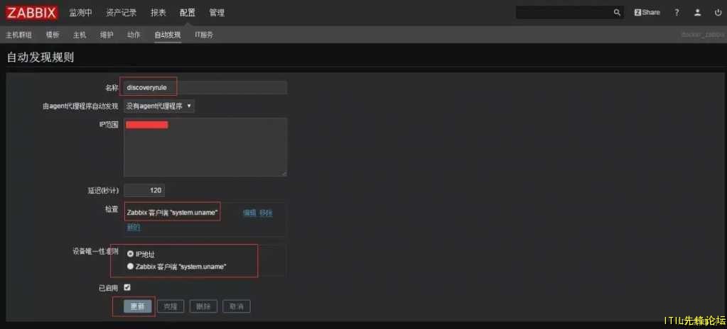Click the 延迟 field showing 120
The image size is (727, 329).
(144, 190)
